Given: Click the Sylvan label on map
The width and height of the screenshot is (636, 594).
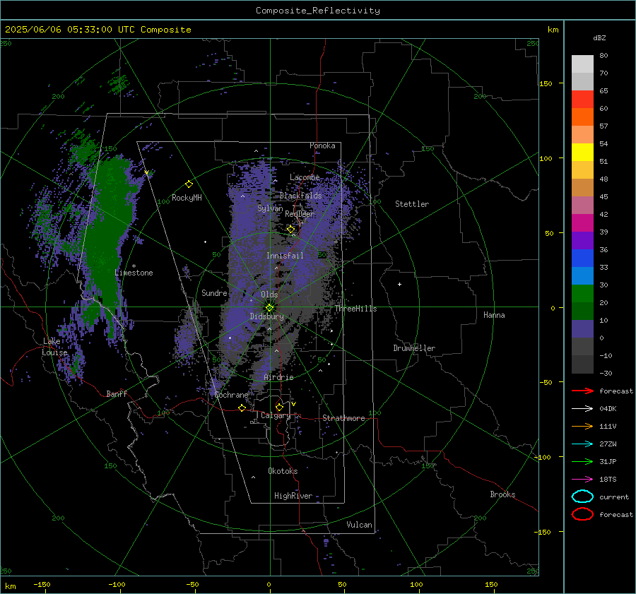Looking at the screenshot, I should point(270,208).
